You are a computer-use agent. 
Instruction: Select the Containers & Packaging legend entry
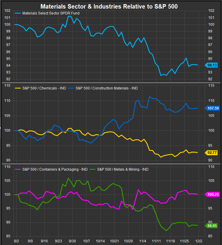[x=55, y=169]
